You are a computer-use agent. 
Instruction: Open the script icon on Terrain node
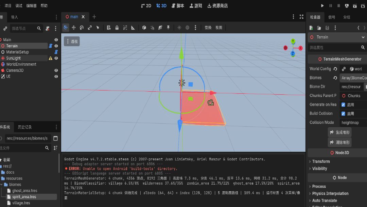click(51, 46)
